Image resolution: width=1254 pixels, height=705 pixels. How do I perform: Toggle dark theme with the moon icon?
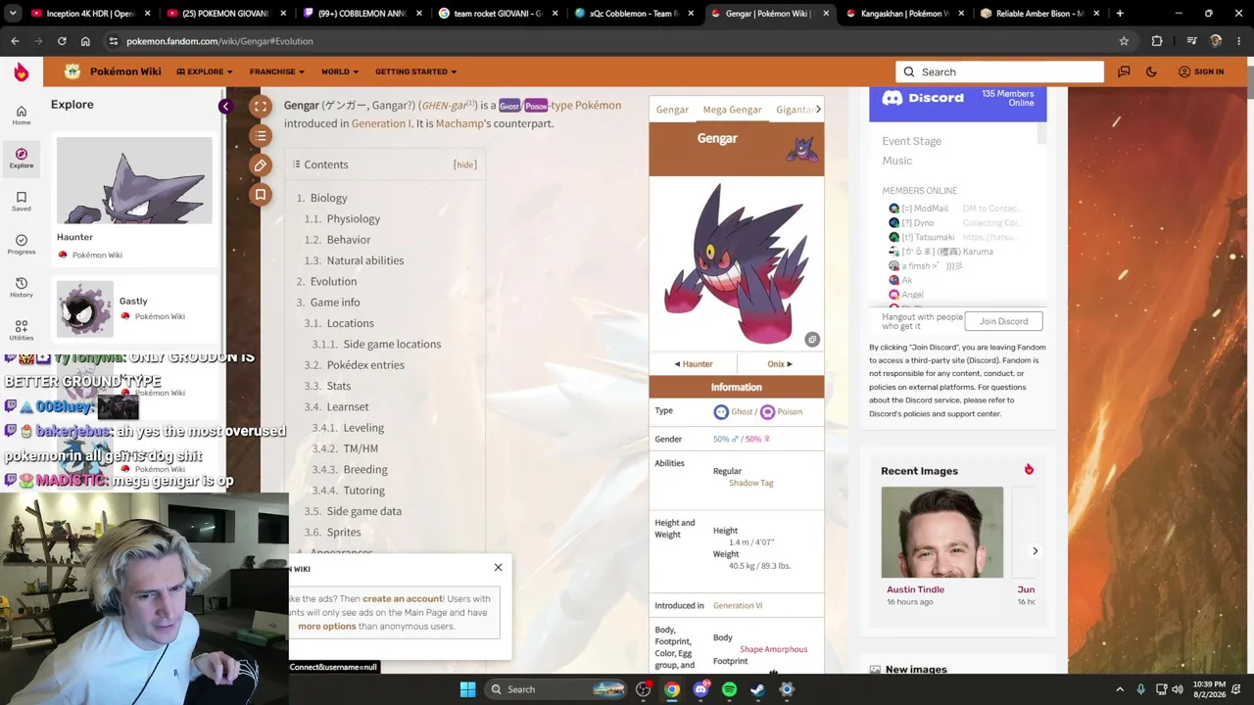pyautogui.click(x=1151, y=71)
